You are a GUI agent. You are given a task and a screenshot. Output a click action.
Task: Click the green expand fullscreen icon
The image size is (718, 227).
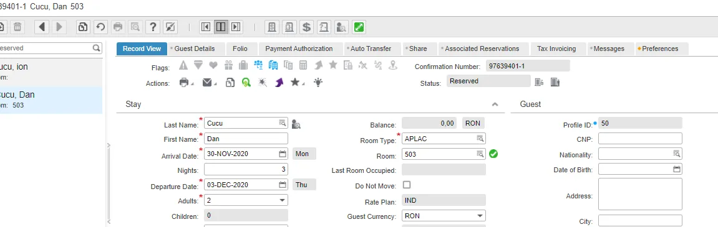(x=359, y=27)
